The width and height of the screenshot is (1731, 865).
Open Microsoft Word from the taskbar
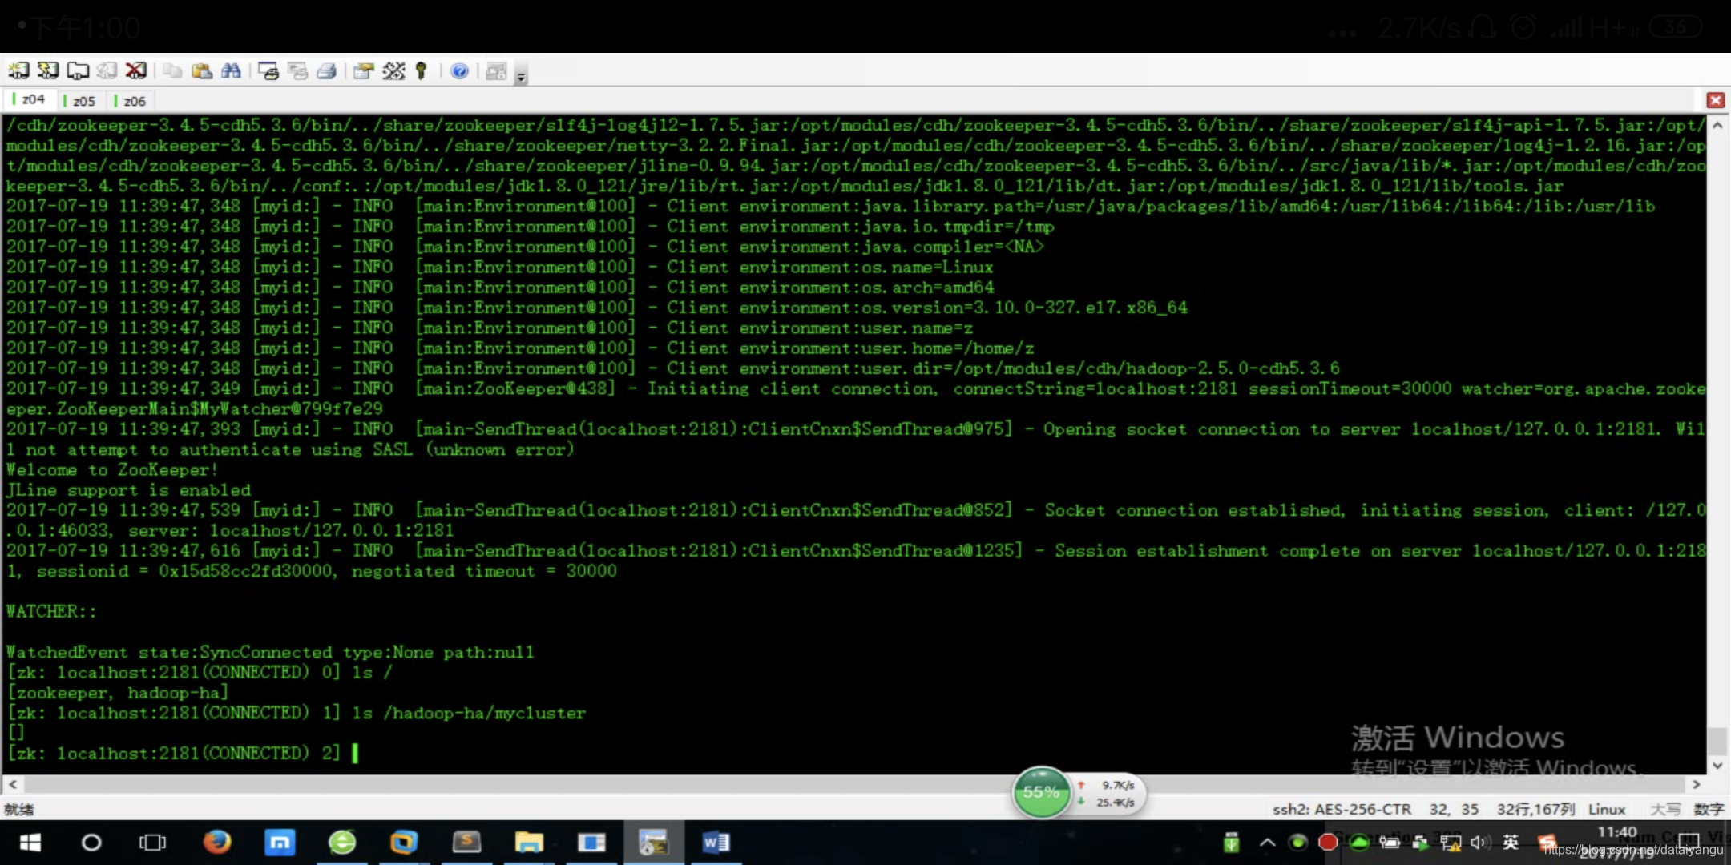[x=716, y=843]
